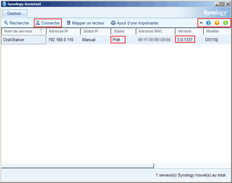Close the Synology Assistant window
The height and width of the screenshot is (183, 232).
228,4
